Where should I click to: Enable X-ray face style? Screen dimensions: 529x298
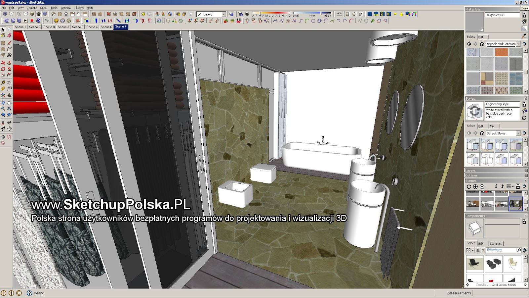pyautogui.click(x=5, y=14)
